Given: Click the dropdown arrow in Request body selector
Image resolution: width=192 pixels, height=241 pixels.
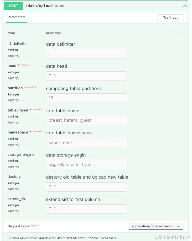Looking at the screenshot, I should pyautogui.click(x=178, y=226).
